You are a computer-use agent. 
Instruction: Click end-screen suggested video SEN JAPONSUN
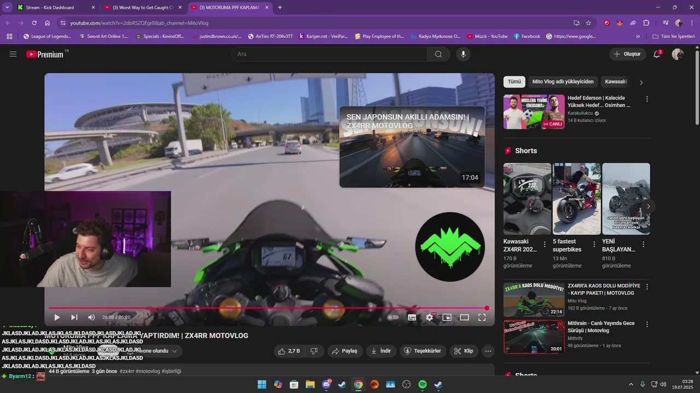[x=412, y=147]
